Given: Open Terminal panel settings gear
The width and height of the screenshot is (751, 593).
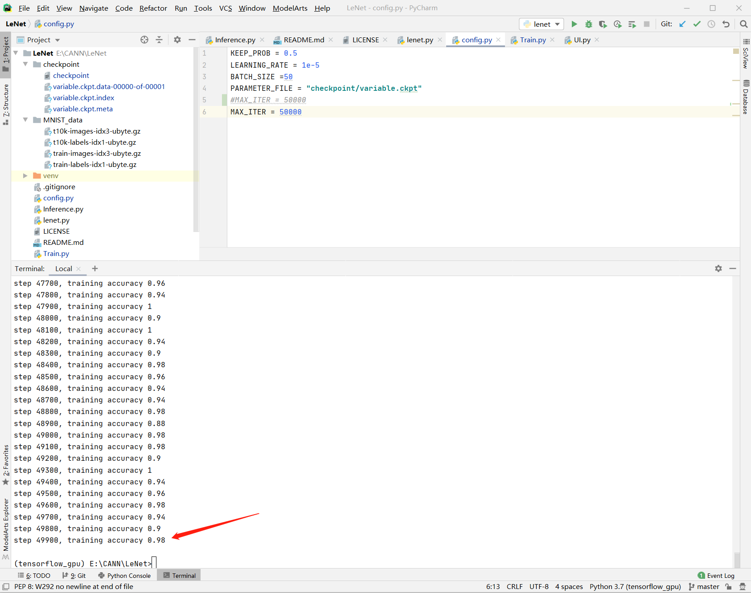Looking at the screenshot, I should click(718, 268).
